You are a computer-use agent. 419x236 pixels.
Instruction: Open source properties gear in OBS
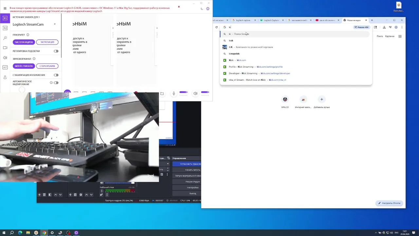81,195
